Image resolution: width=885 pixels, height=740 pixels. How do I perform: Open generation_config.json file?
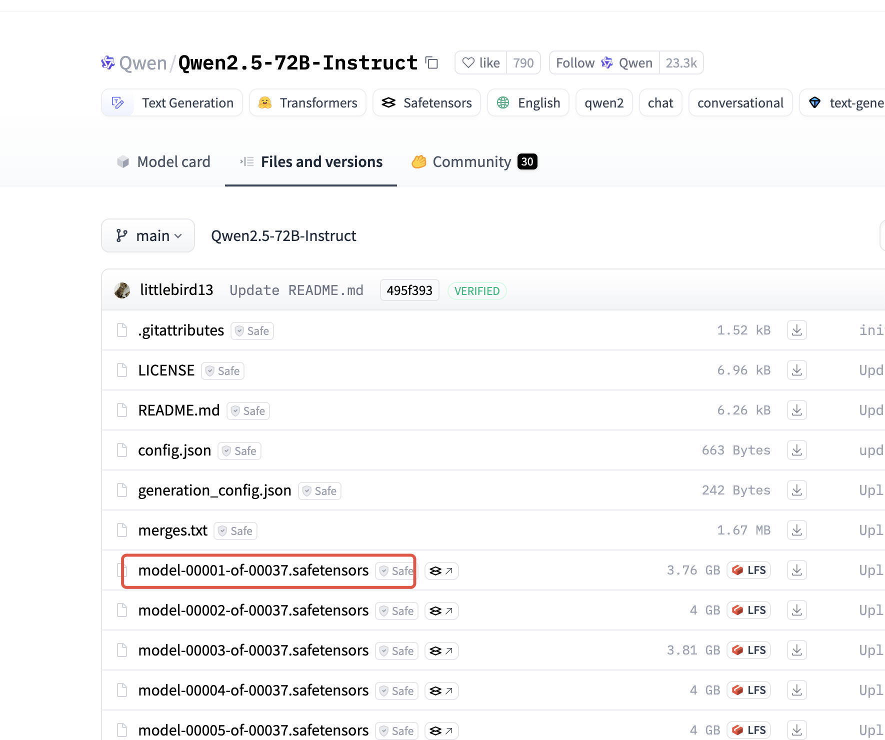click(x=214, y=490)
